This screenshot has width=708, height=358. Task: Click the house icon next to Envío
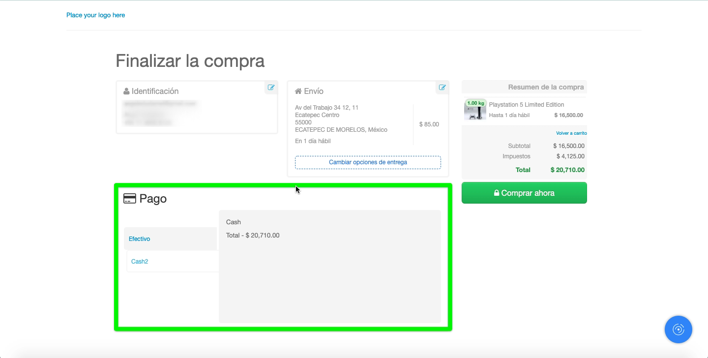click(298, 91)
